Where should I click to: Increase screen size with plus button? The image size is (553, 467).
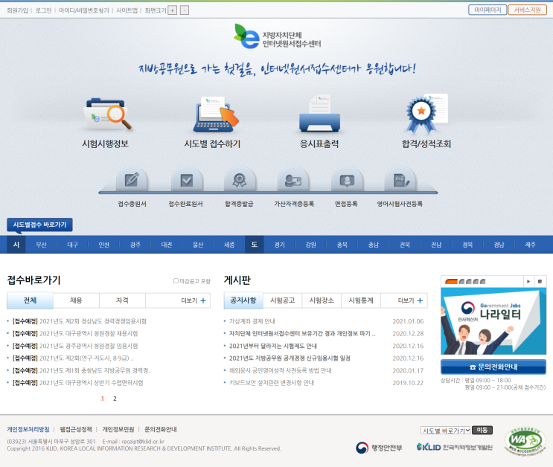[x=172, y=10]
